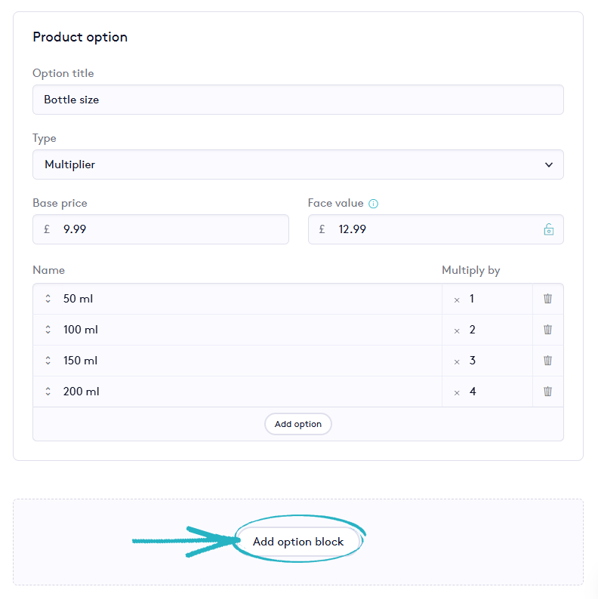Remove the 150 ml option
The image size is (598, 599).
[548, 361]
